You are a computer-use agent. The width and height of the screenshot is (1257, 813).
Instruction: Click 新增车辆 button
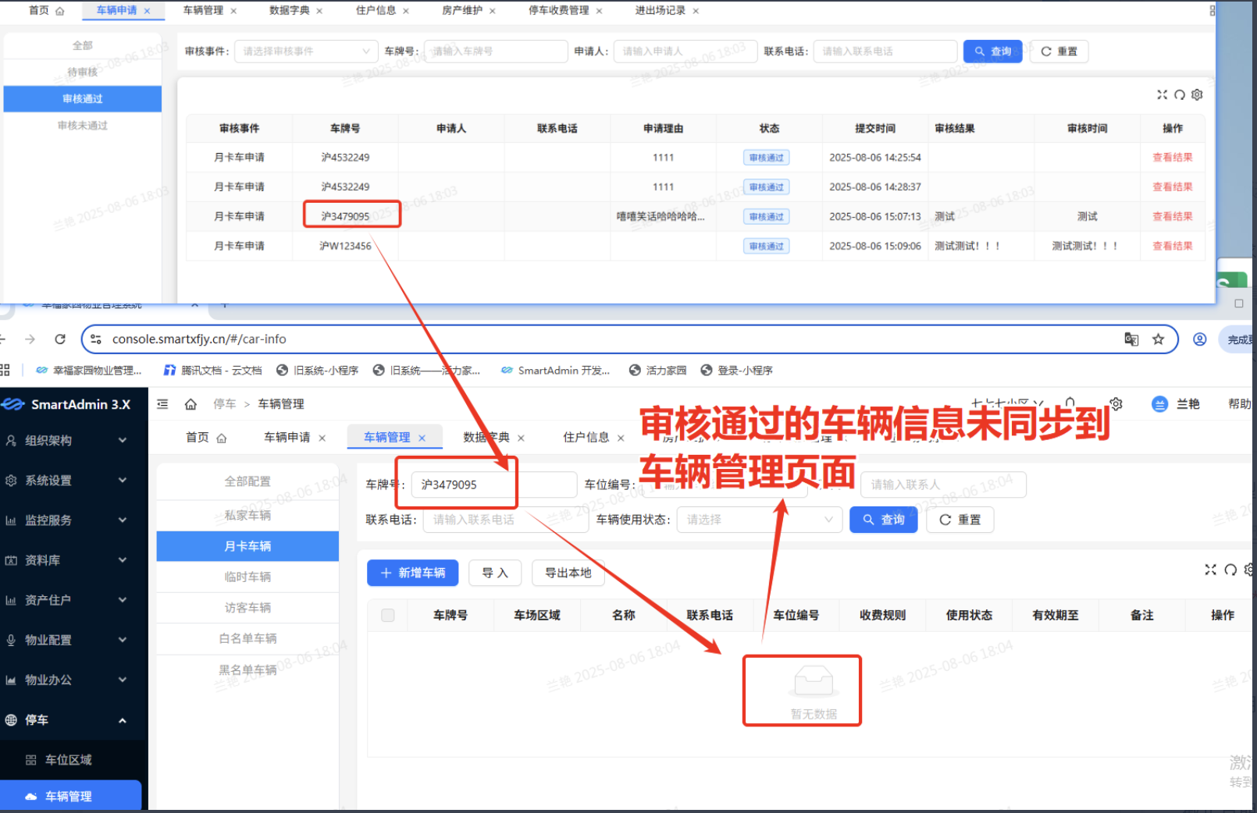click(x=412, y=573)
